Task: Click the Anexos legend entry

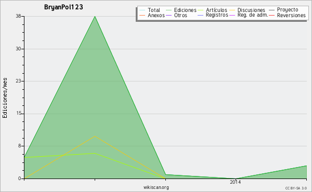Action: 152,15
